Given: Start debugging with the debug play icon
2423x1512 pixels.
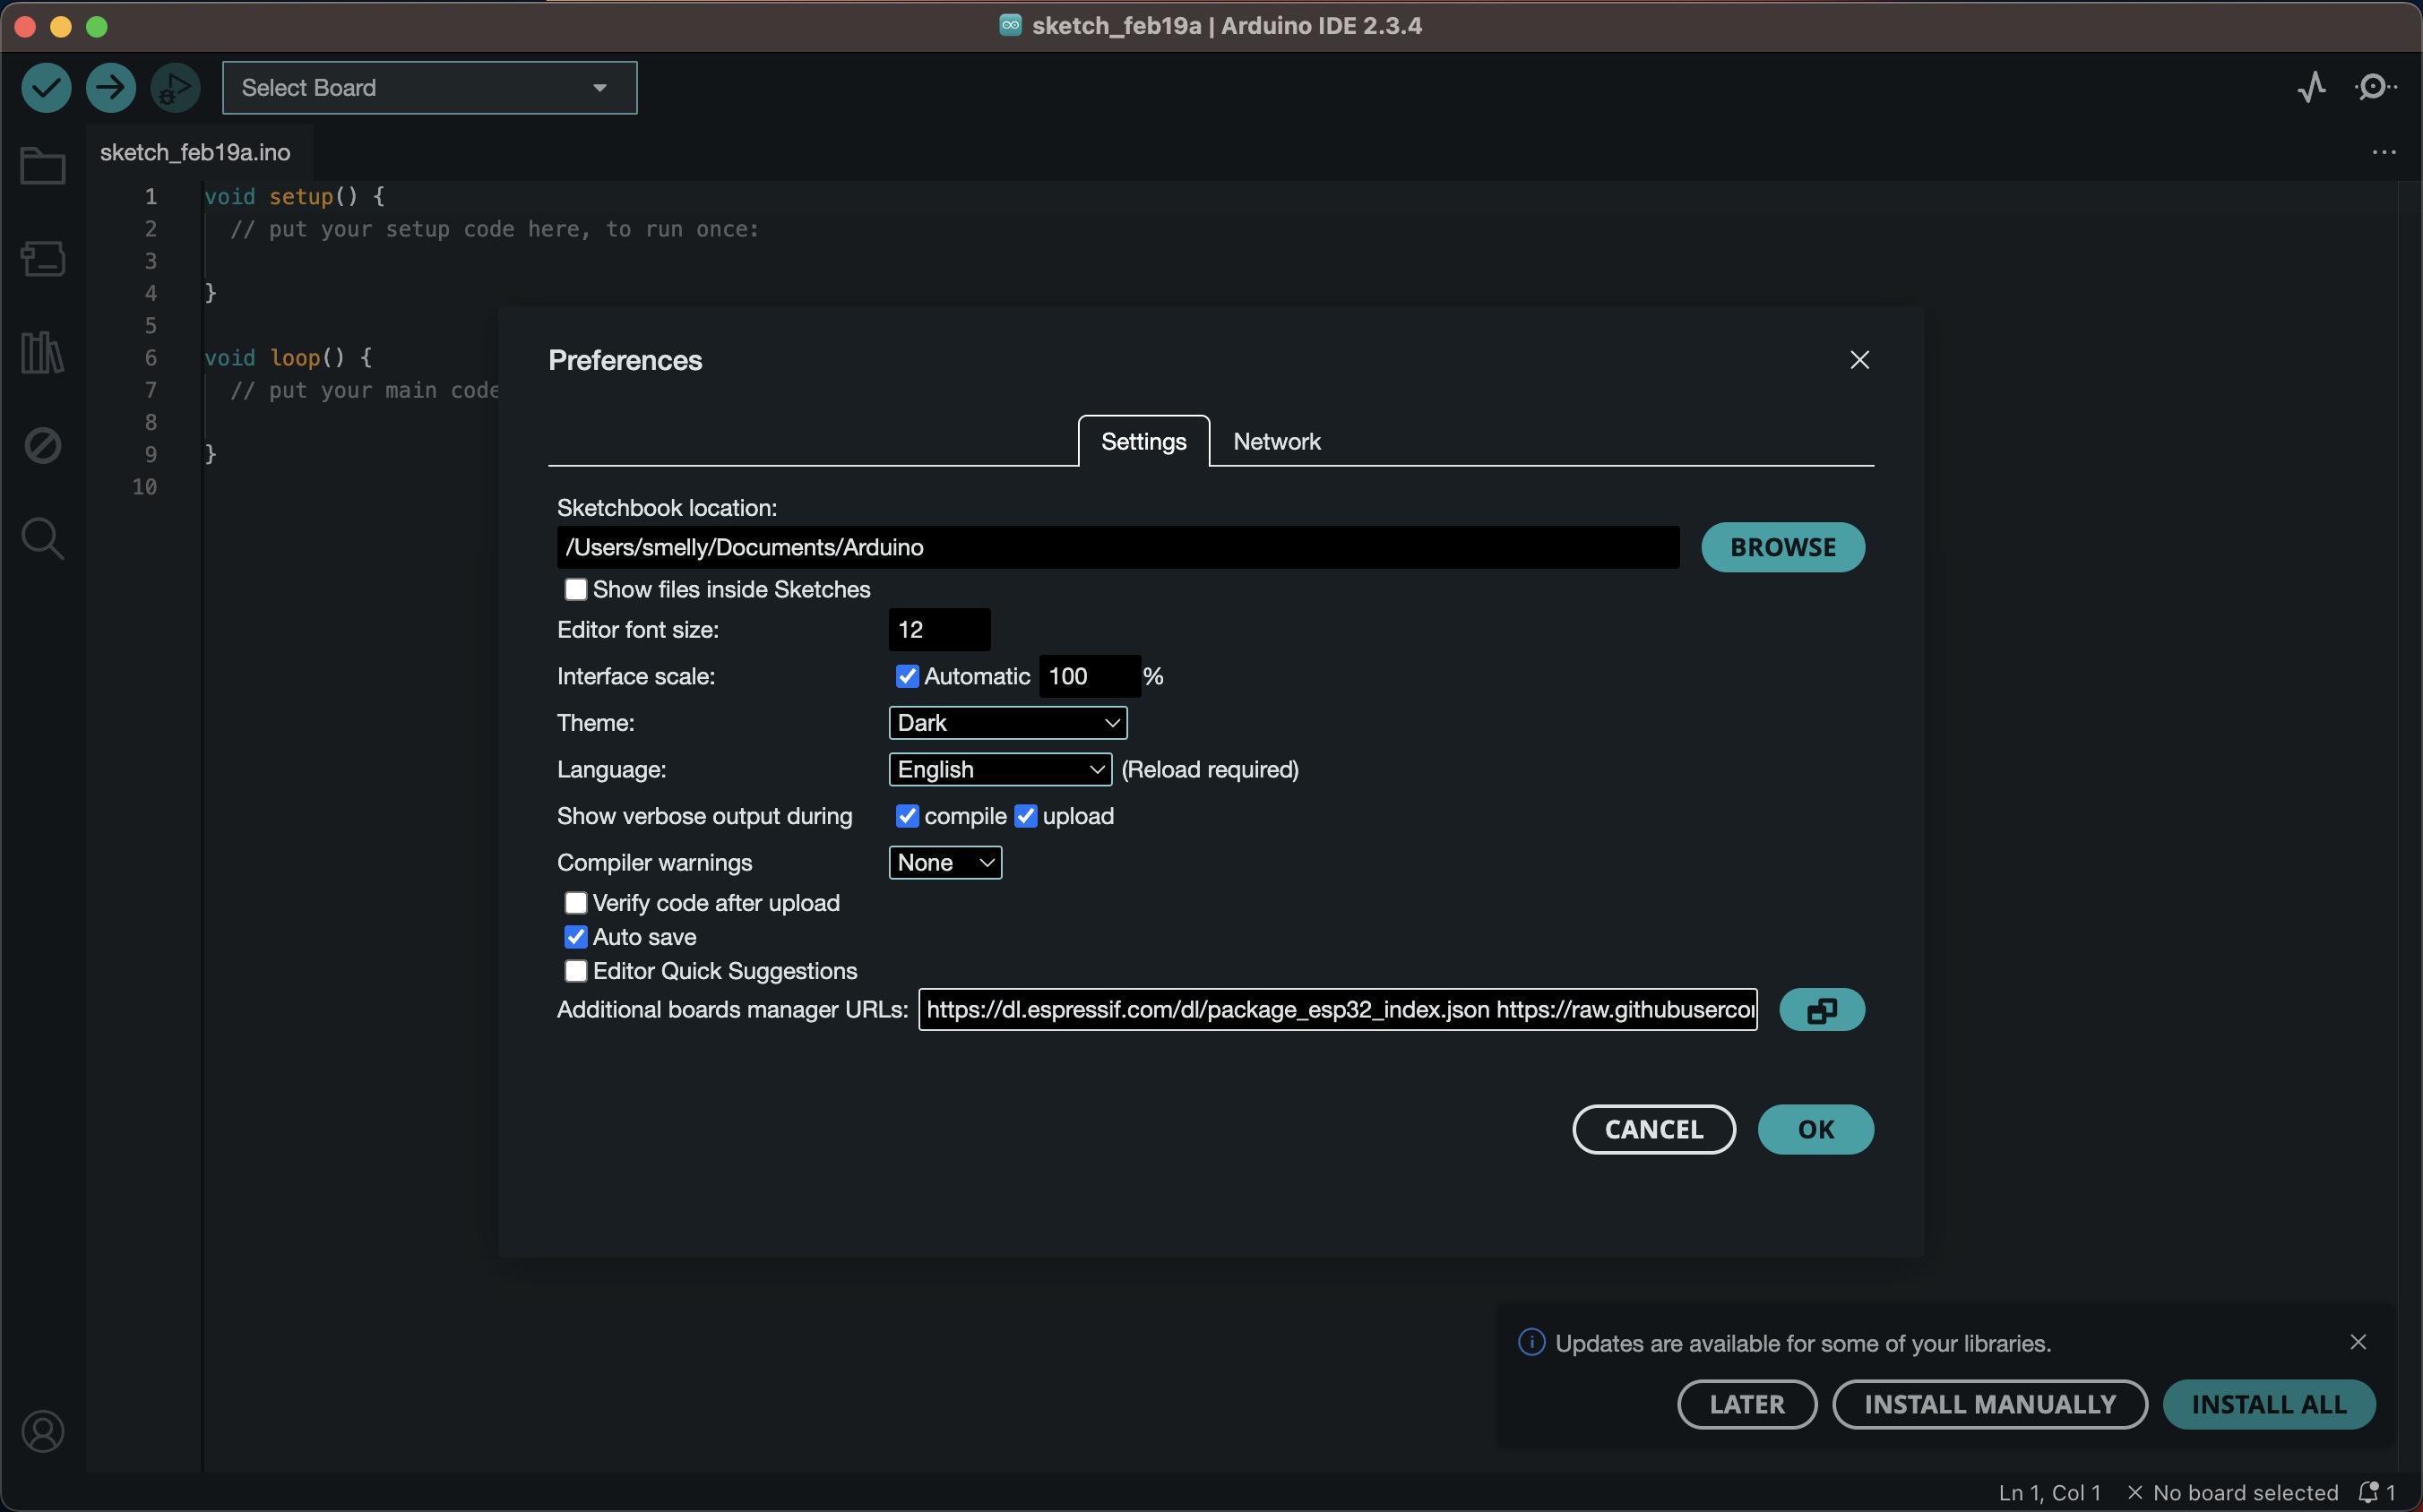Looking at the screenshot, I should coord(175,88).
